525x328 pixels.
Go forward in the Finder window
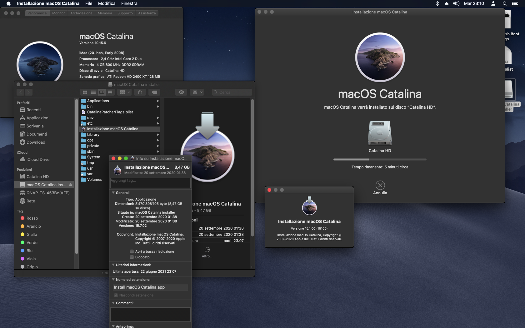pos(28,92)
